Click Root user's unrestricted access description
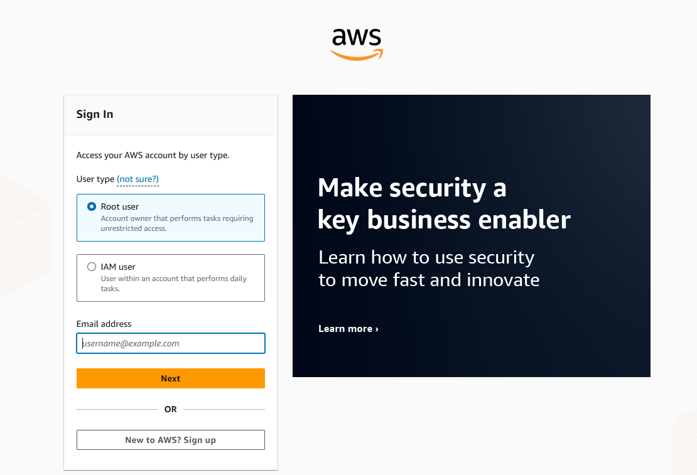 click(177, 223)
